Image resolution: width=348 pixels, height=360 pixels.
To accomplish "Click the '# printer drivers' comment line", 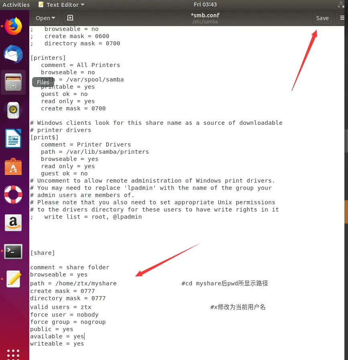I will click(61, 130).
